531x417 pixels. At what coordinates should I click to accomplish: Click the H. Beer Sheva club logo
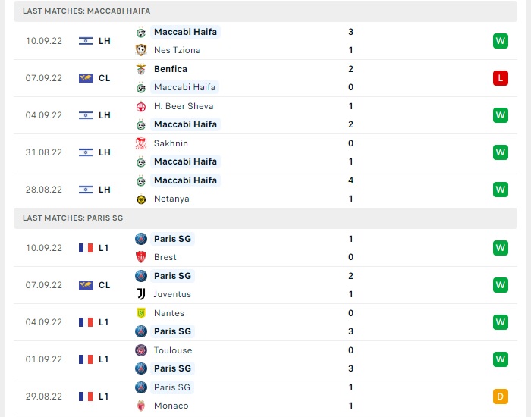click(x=141, y=106)
